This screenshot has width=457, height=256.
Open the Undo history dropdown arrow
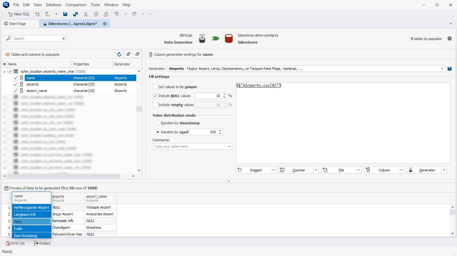coord(125,14)
